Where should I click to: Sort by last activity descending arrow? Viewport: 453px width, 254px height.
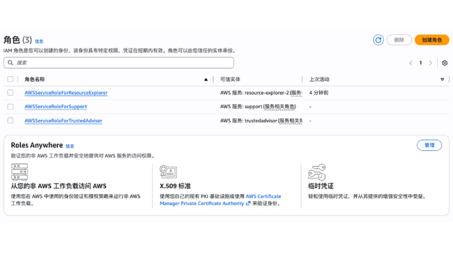[x=442, y=80]
